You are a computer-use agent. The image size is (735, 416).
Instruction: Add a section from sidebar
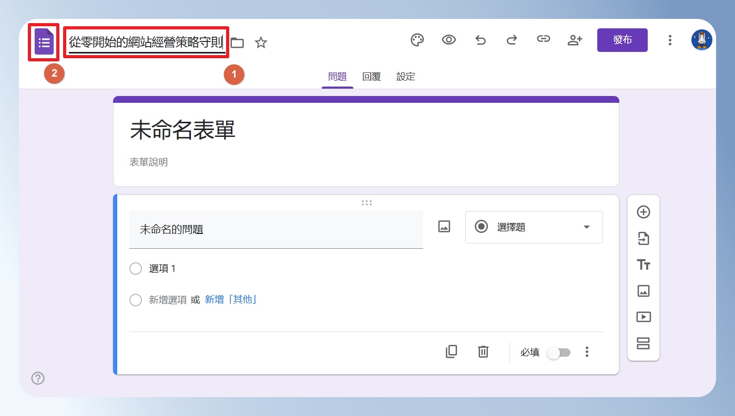point(644,344)
